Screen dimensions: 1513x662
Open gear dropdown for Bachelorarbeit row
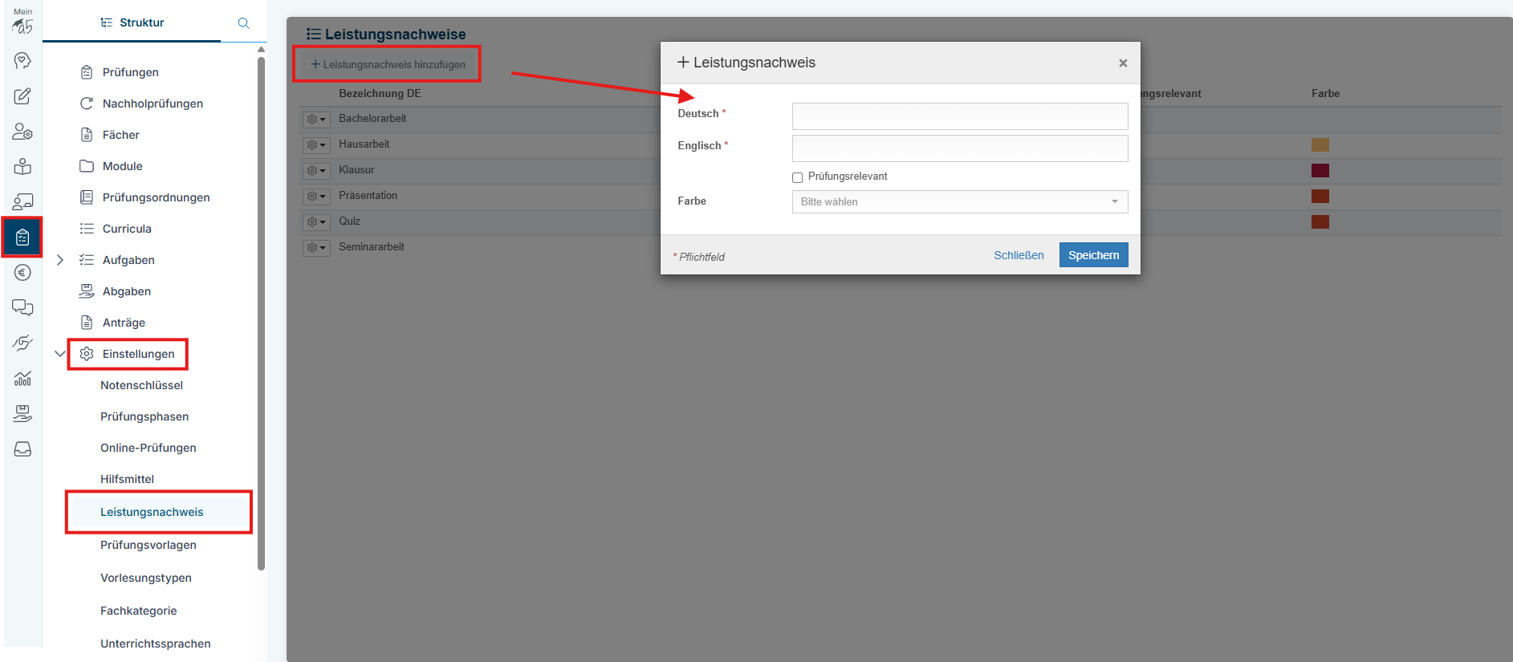pos(316,120)
